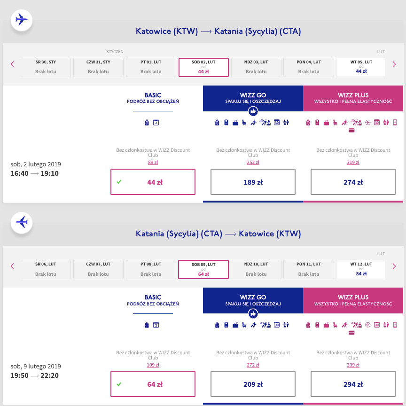Select outbound date PT 01, LUT
Viewport: 406px width, 406px height.
point(151,67)
